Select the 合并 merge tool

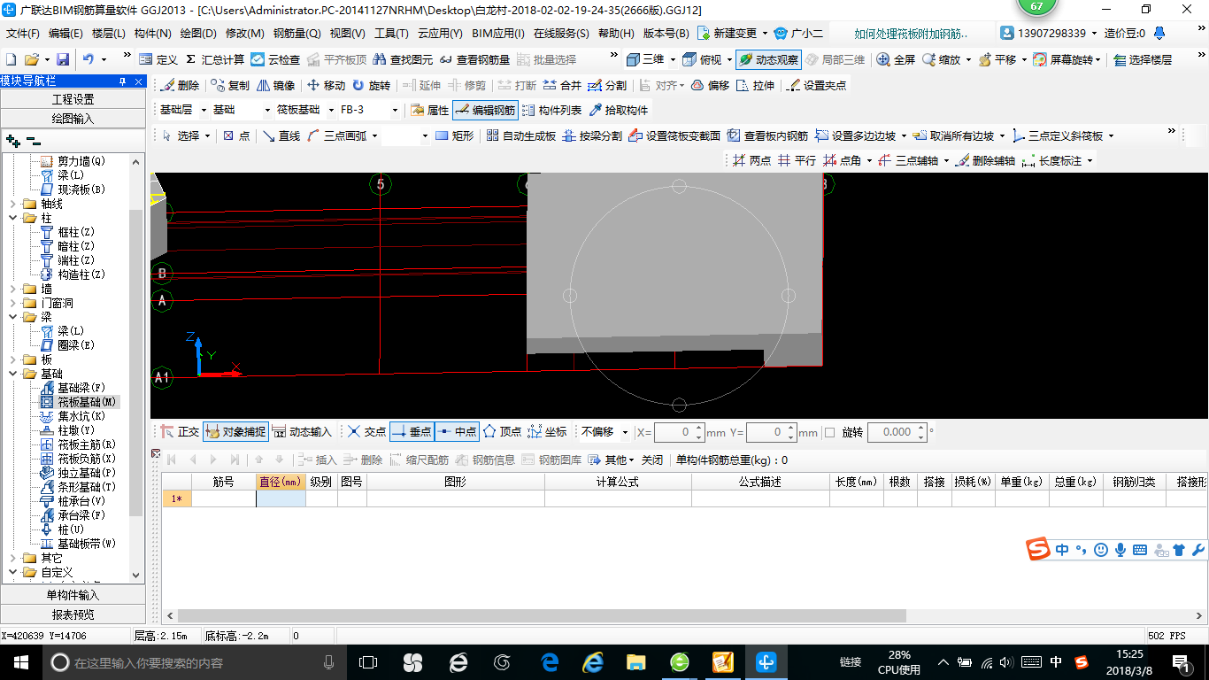coord(562,86)
